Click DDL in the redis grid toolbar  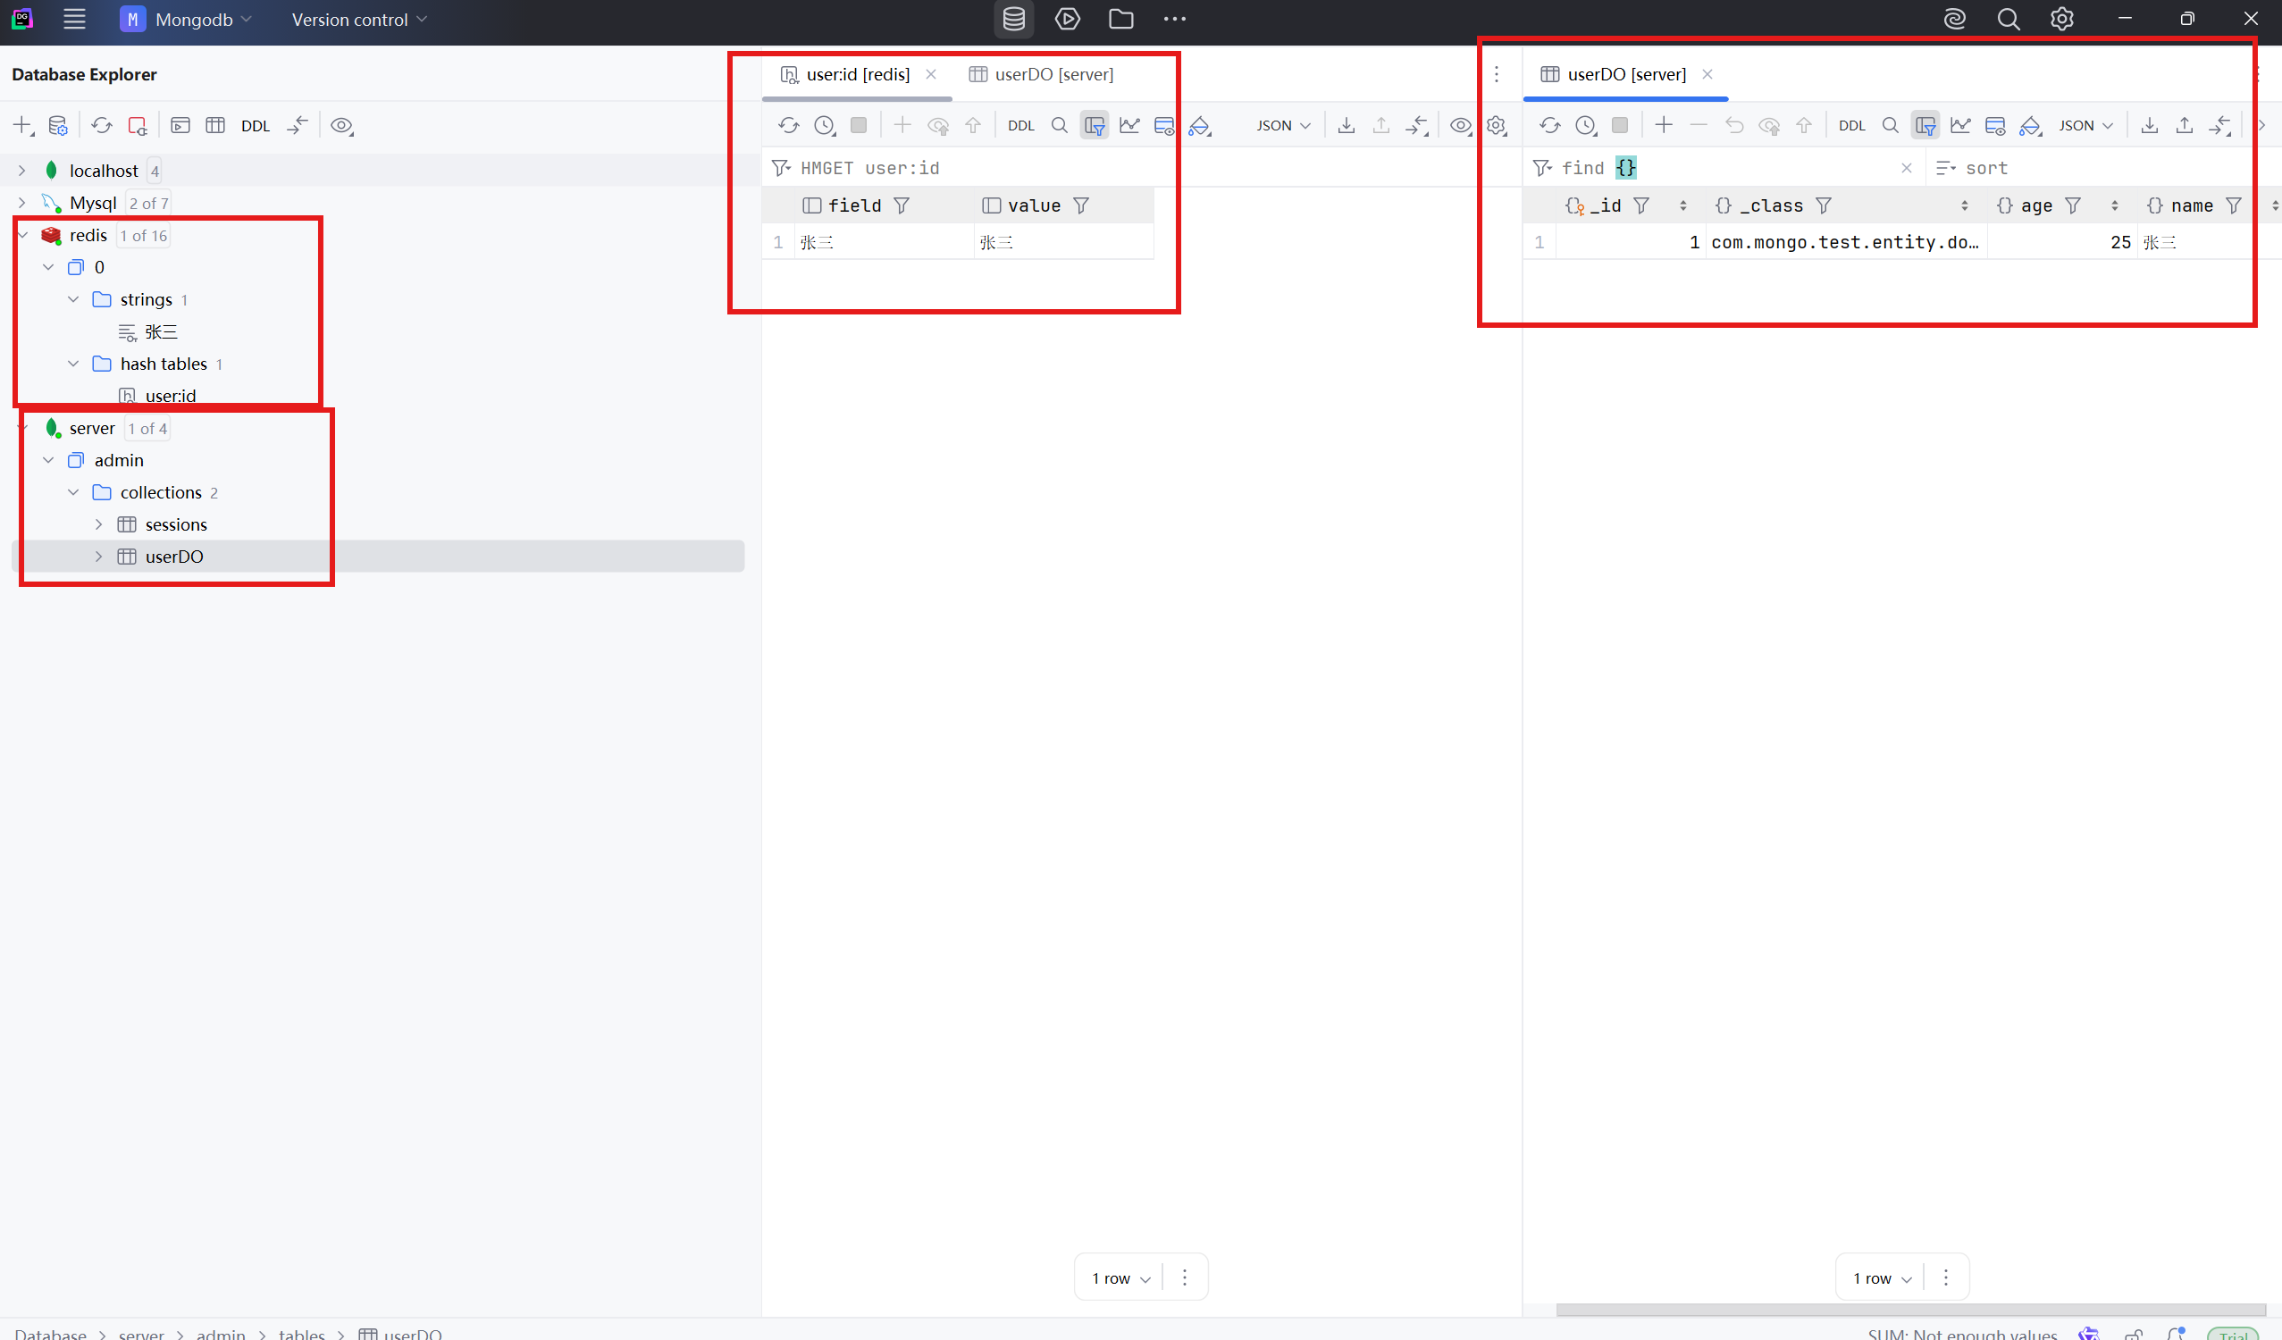(x=1020, y=126)
